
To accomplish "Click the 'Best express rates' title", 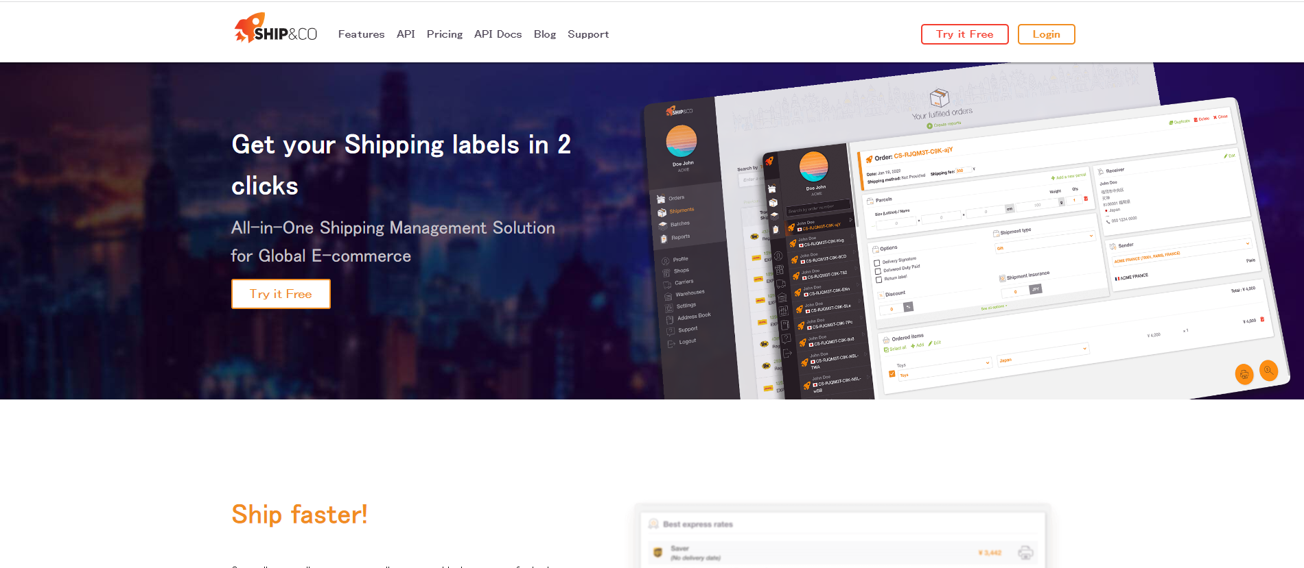I will click(x=698, y=524).
